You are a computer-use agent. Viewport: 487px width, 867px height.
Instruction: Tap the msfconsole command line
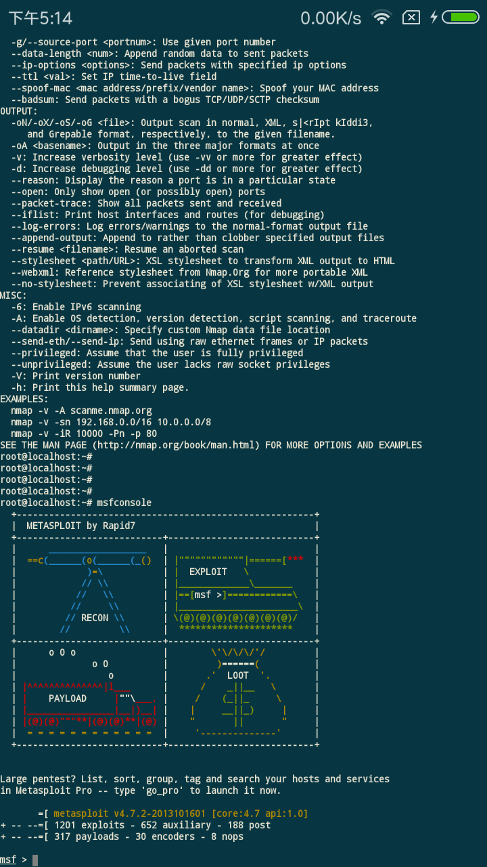(x=76, y=503)
